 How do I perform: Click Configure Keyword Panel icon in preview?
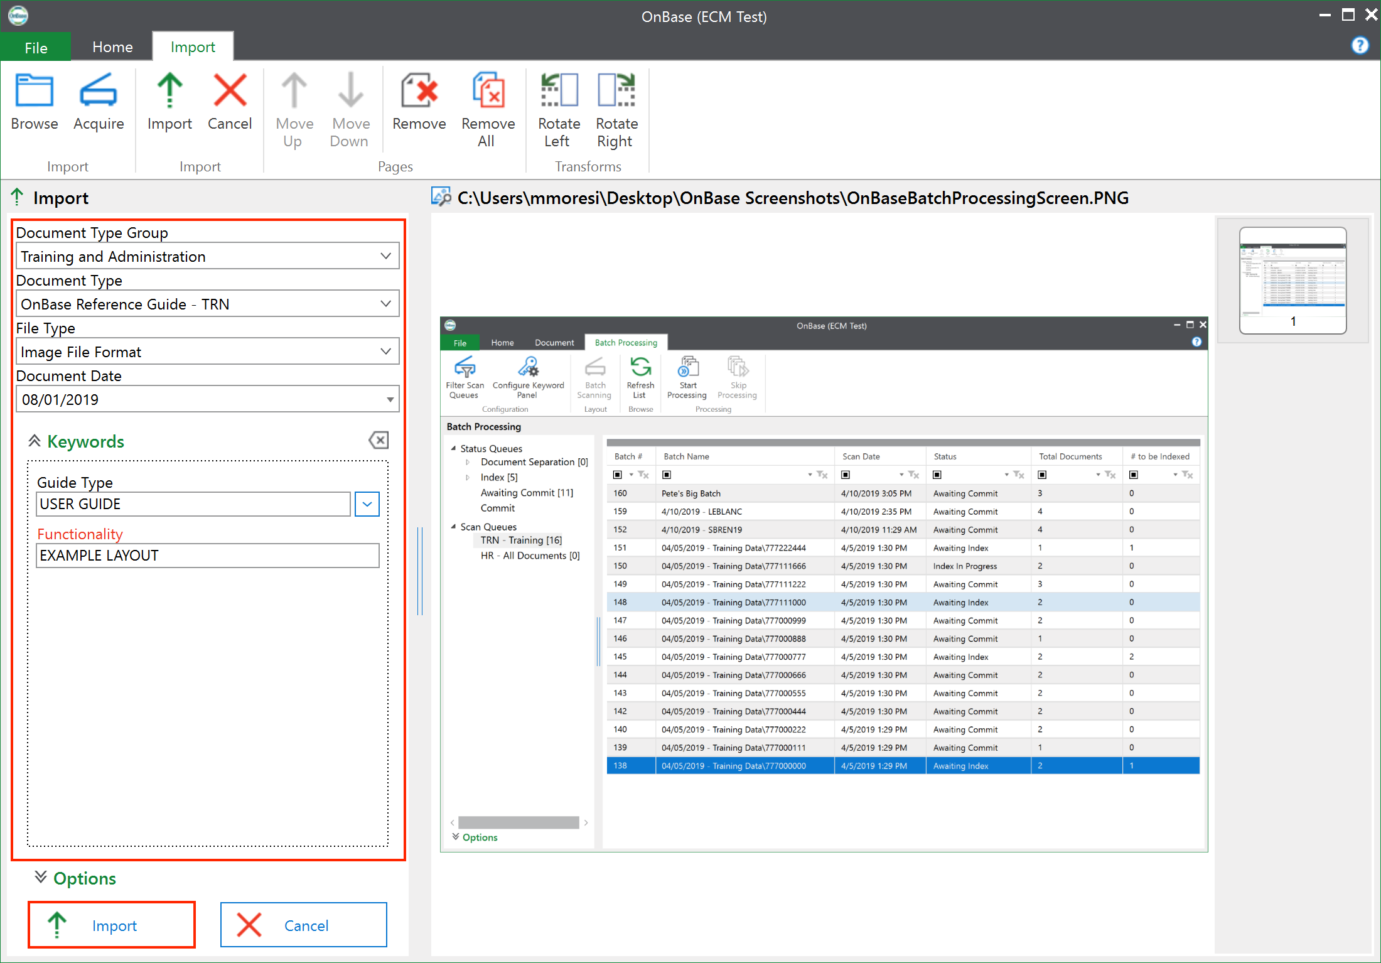[528, 367]
